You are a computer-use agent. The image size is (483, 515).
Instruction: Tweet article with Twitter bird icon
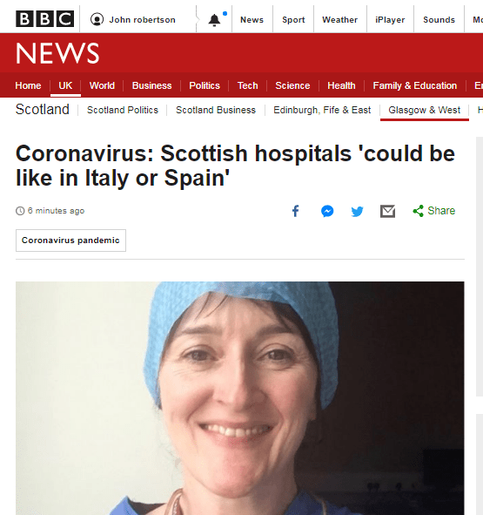pos(357,211)
